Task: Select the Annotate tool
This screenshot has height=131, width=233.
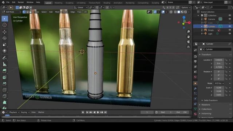Action: click(x=4, y=58)
